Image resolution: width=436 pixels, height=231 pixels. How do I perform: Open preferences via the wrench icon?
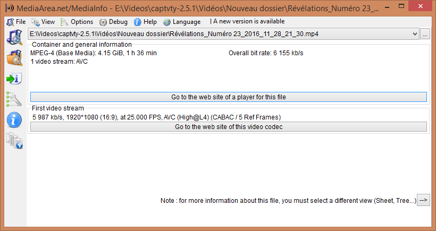tap(14, 99)
